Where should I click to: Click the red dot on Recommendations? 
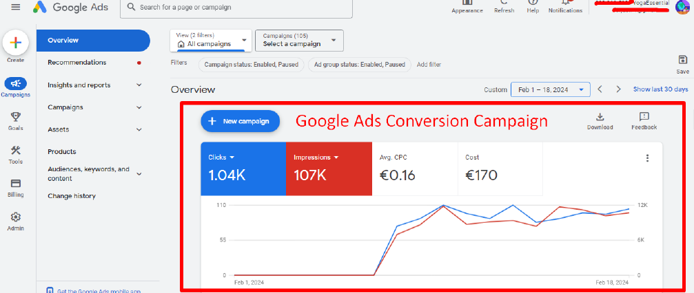point(139,63)
